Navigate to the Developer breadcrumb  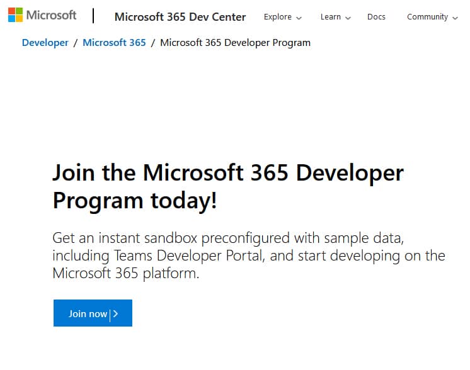(45, 43)
